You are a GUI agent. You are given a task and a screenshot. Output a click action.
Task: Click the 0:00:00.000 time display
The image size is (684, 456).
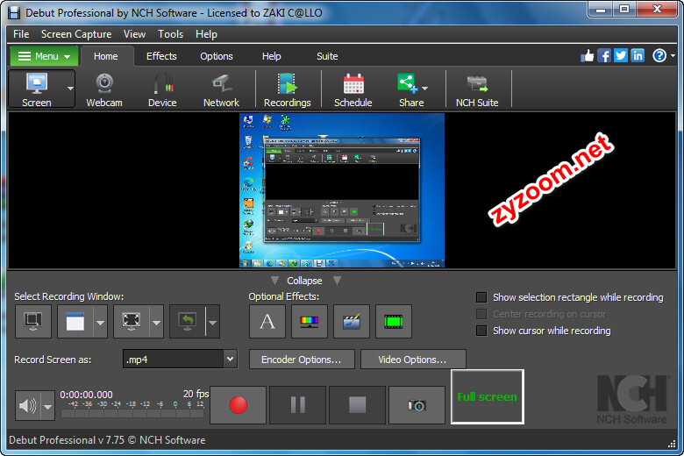coord(86,395)
